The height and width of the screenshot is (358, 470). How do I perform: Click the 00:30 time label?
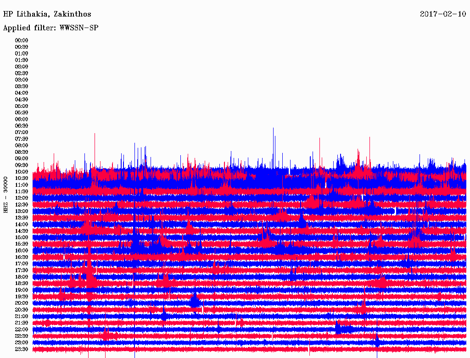click(x=22, y=47)
